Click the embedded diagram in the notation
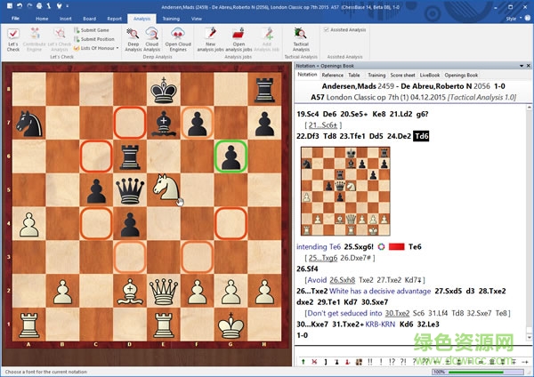 point(345,191)
